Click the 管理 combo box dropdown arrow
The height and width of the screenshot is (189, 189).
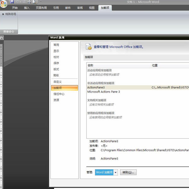pos(116,172)
